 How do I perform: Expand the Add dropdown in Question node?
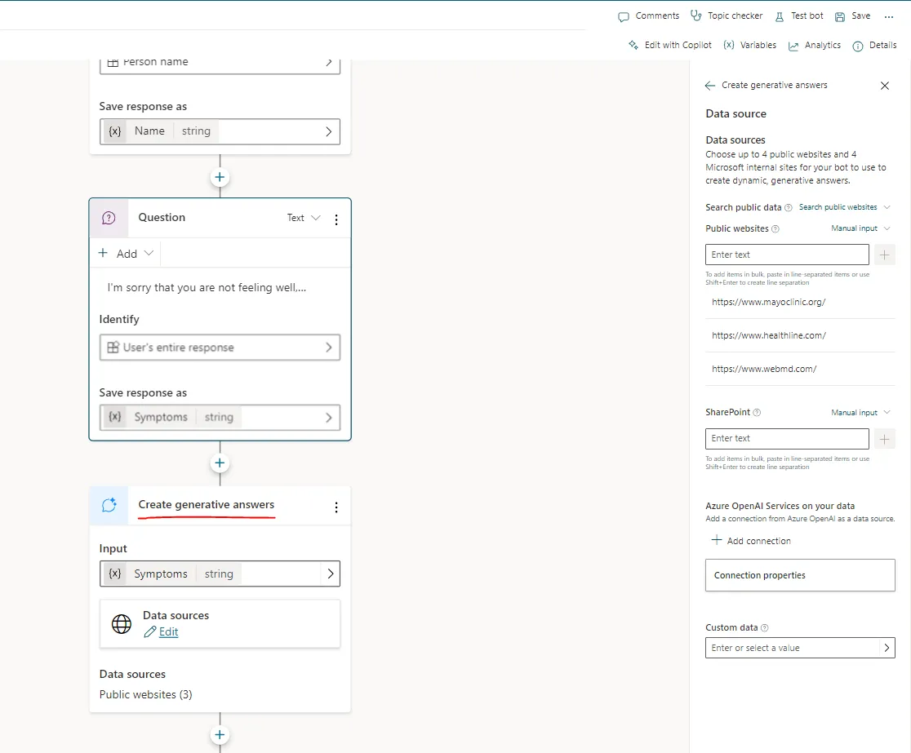[126, 253]
